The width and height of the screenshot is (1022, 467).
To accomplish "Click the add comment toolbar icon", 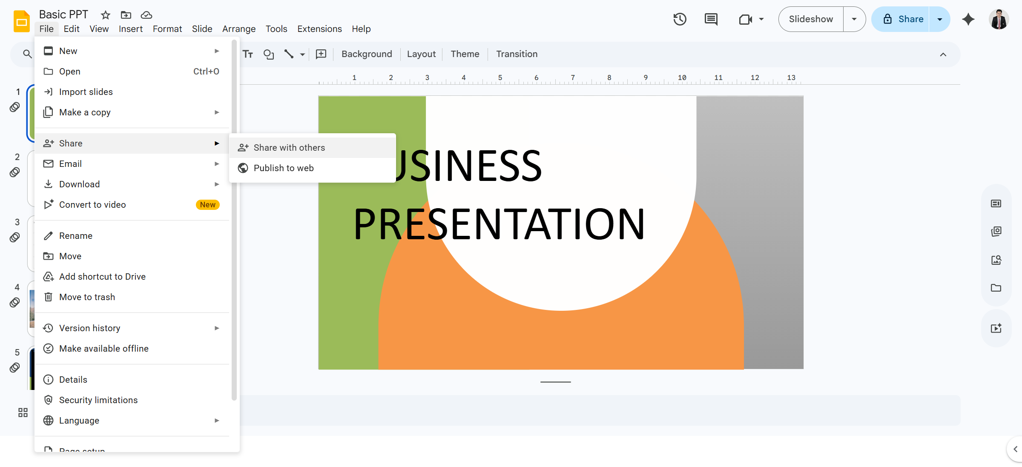I will [321, 54].
